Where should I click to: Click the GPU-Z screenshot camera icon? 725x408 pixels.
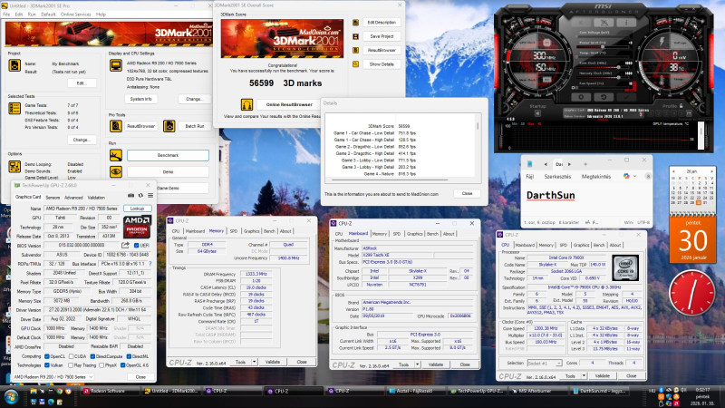[x=130, y=196]
